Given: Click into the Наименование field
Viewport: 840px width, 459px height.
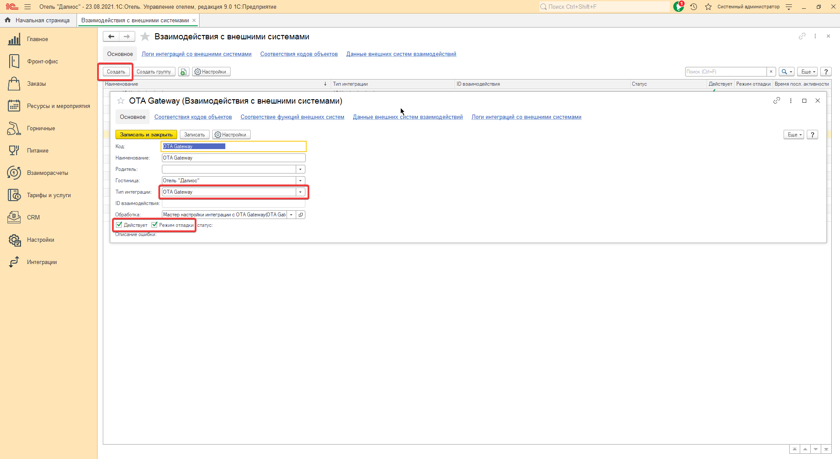Looking at the screenshot, I should pos(234,158).
